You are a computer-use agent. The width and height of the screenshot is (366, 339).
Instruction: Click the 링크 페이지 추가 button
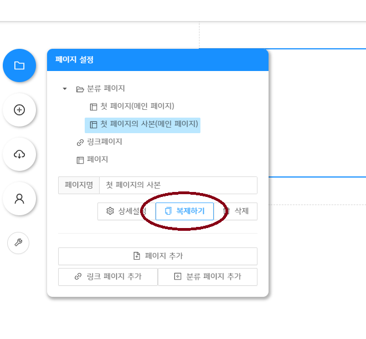click(108, 277)
